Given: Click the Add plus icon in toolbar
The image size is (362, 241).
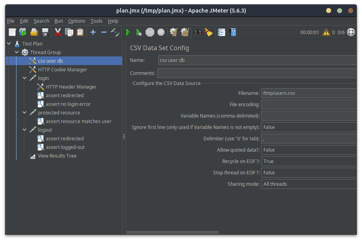Looking at the screenshot, I should [x=93, y=32].
